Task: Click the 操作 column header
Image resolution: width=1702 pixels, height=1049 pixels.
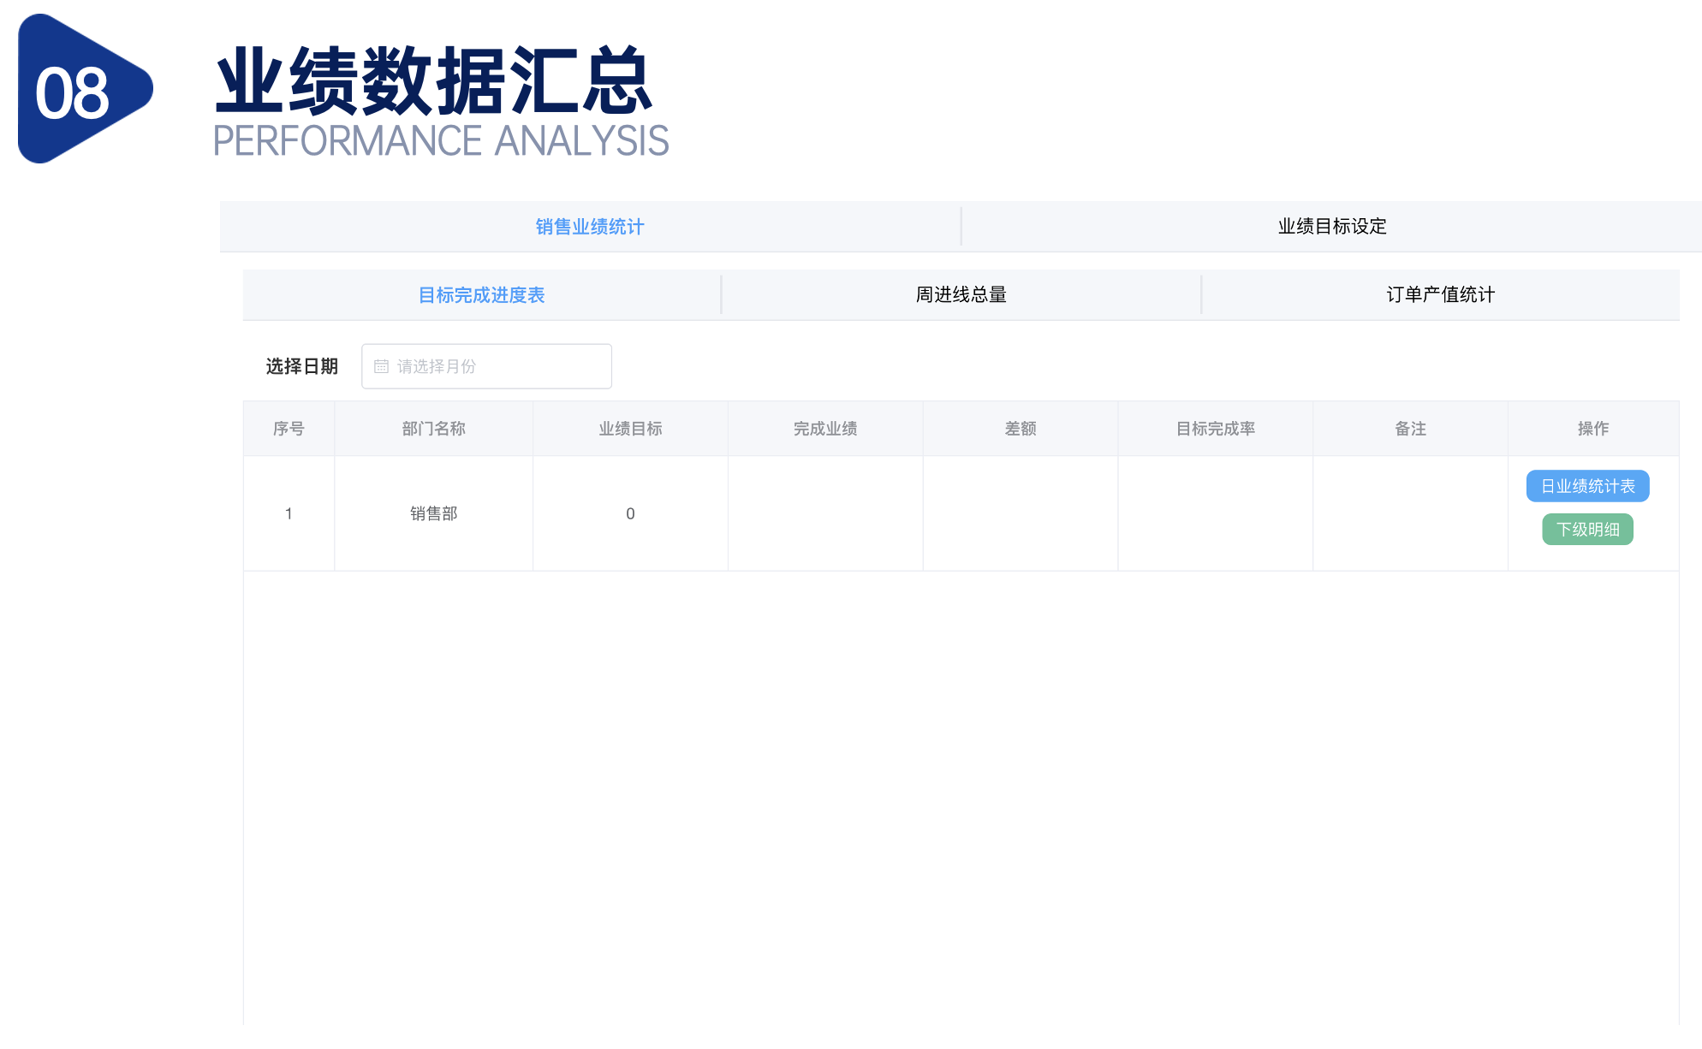Action: click(1594, 429)
